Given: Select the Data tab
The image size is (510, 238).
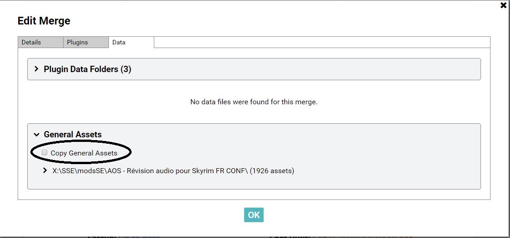Looking at the screenshot, I should click(x=131, y=42).
